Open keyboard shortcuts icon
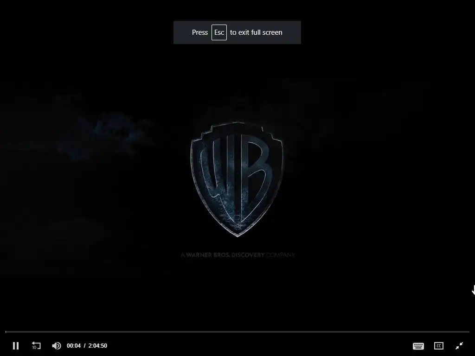475x356 pixels. pos(418,346)
